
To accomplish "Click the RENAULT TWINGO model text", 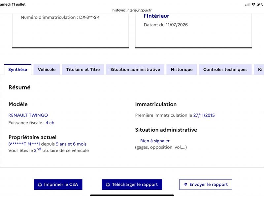I will [x=28, y=115].
